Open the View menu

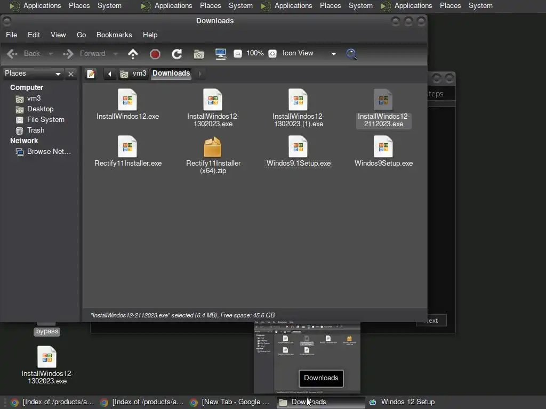pyautogui.click(x=58, y=35)
